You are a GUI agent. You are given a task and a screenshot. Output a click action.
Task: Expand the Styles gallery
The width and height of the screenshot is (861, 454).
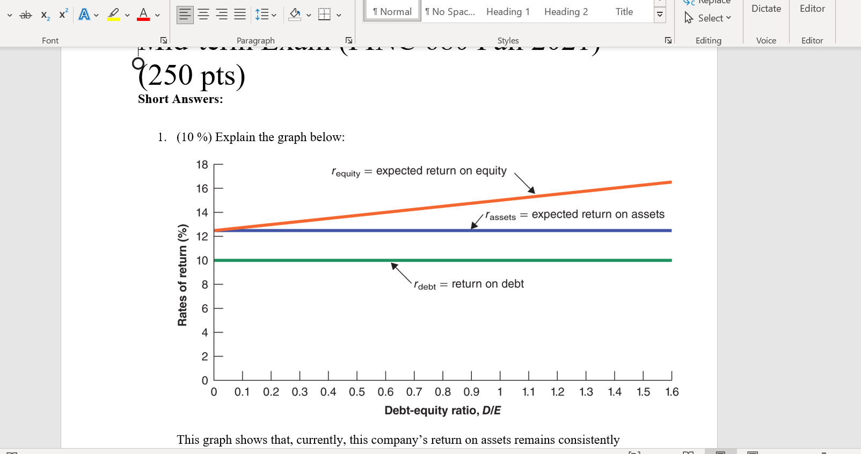660,14
